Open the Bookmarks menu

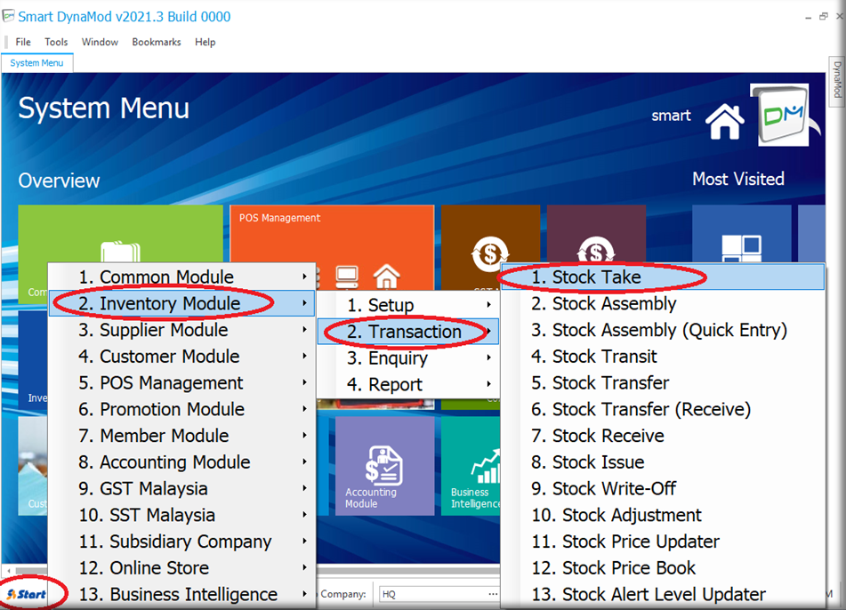pyautogui.click(x=156, y=42)
